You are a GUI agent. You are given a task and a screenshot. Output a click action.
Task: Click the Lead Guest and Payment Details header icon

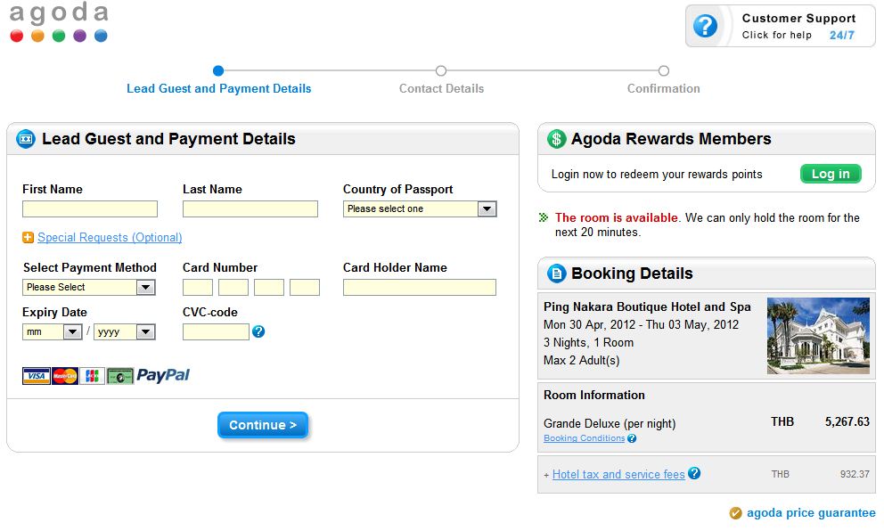coord(26,139)
